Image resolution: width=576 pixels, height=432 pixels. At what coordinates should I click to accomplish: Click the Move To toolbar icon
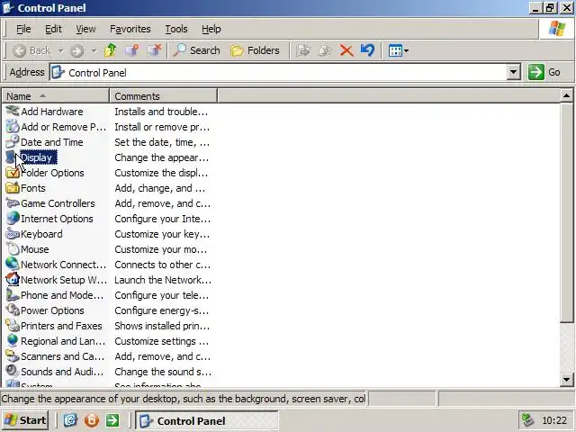tap(303, 50)
